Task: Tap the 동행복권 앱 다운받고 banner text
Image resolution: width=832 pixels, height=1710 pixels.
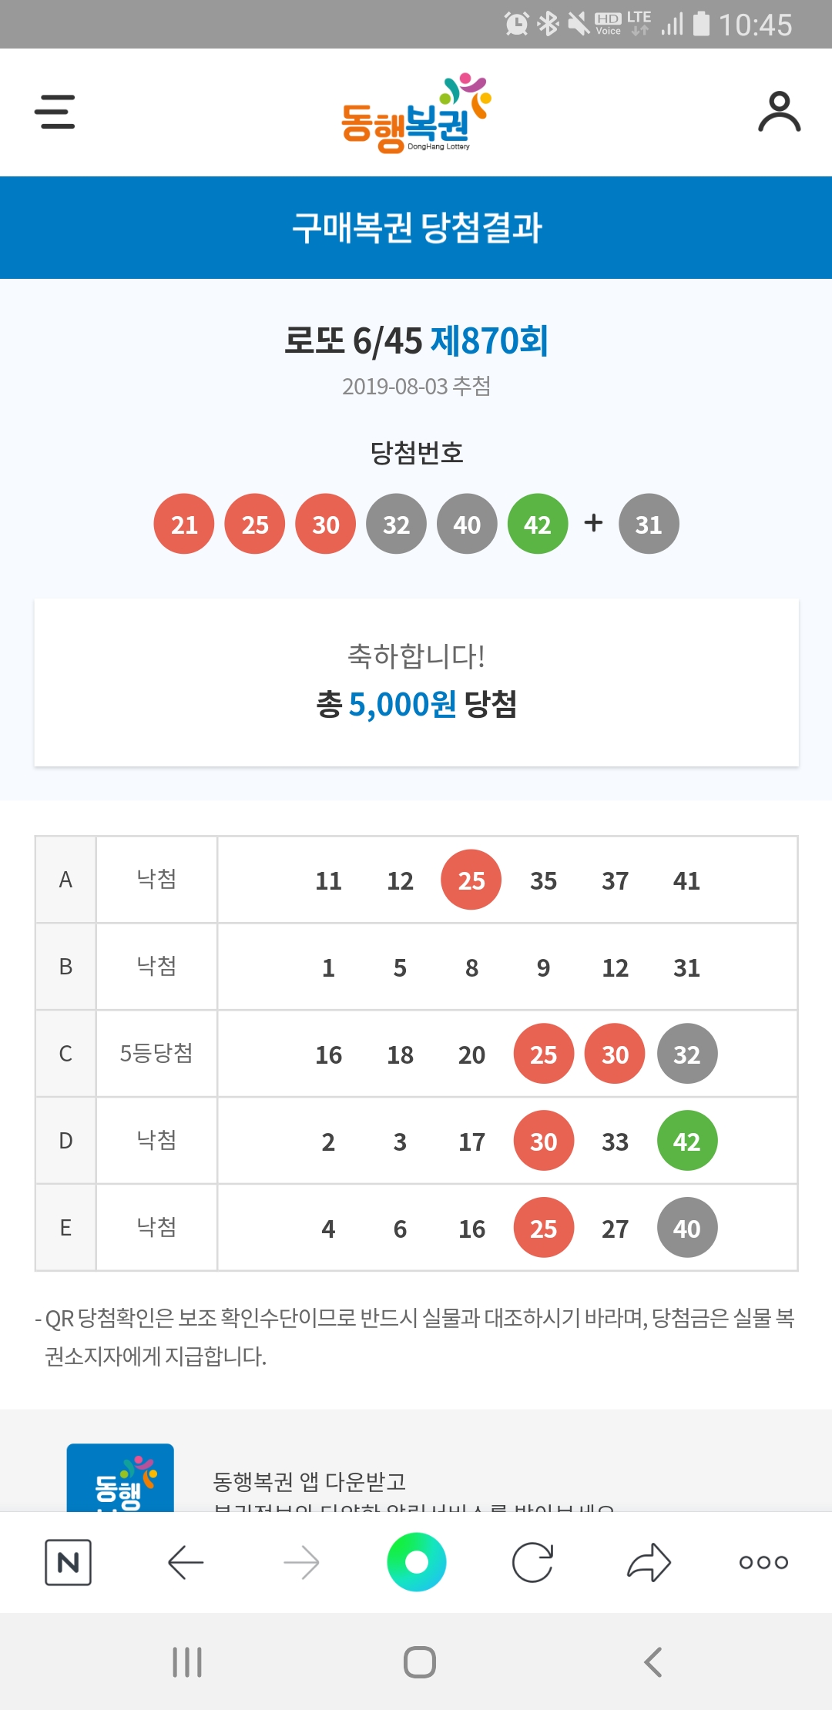Action: point(309,1480)
